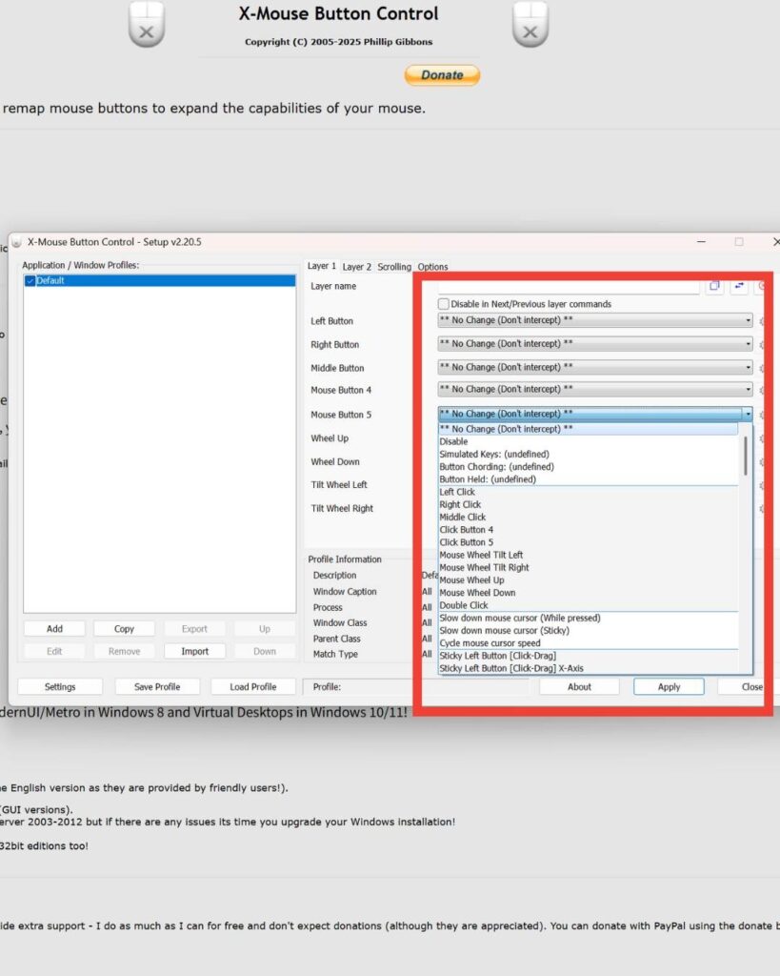Click the Add profile button
This screenshot has width=780, height=976.
click(54, 629)
